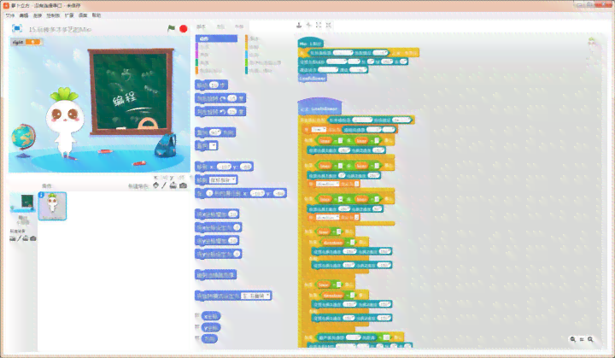Switch to the Scripts tab

pyautogui.click(x=201, y=26)
